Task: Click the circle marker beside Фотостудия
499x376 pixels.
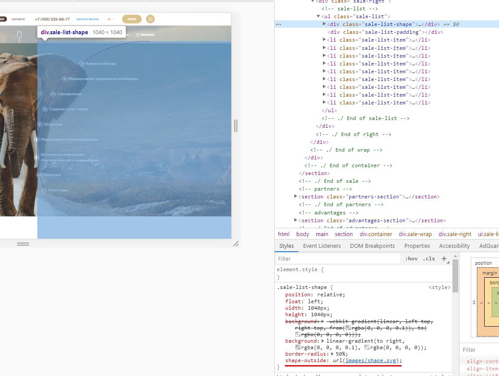Action: [x=44, y=190]
